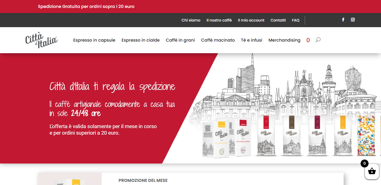Open the FAQ link
The image size is (381, 185).
coord(296,20)
